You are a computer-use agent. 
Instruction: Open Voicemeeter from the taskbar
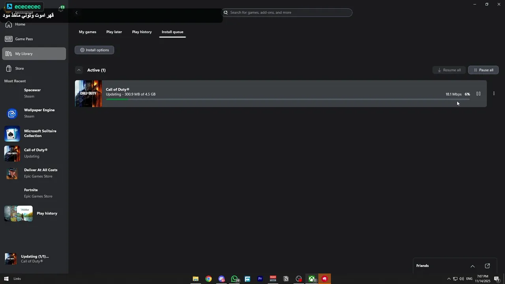tap(273, 279)
